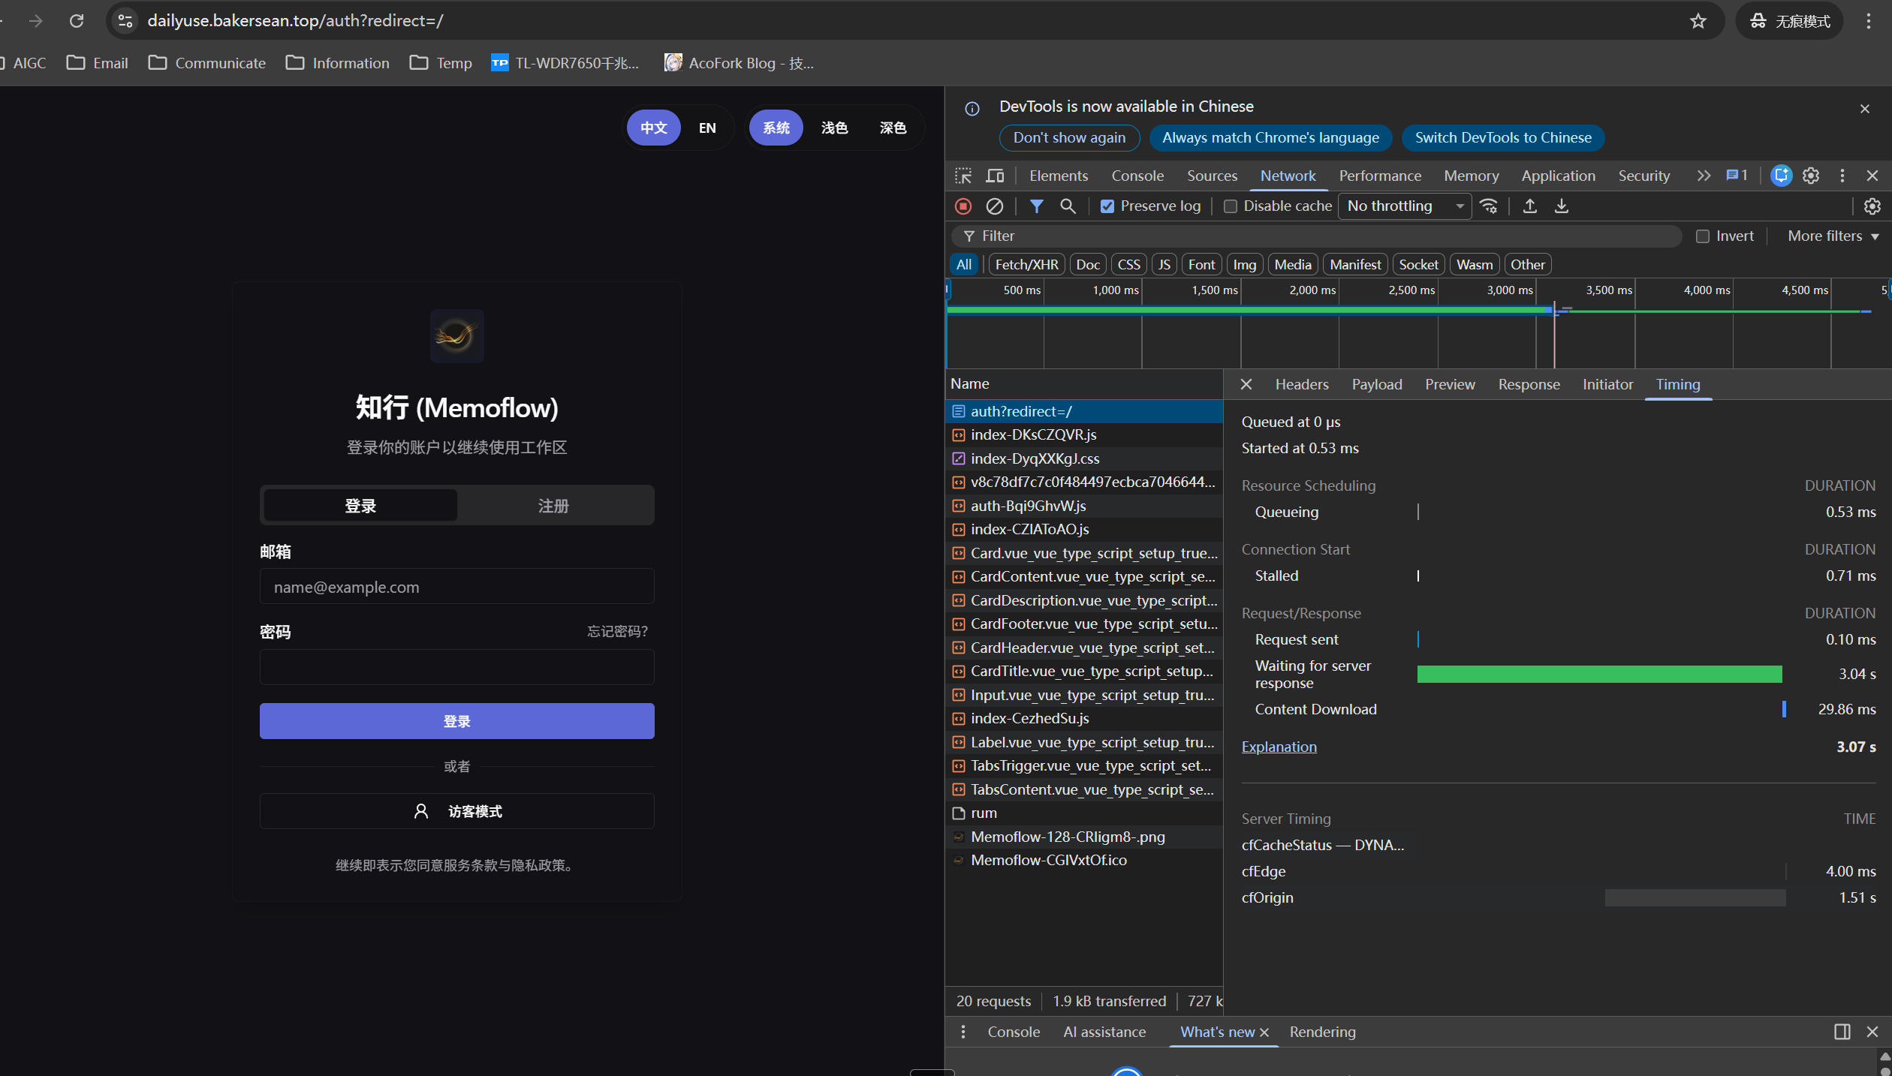Click the inspect element picker icon

pos(963,176)
